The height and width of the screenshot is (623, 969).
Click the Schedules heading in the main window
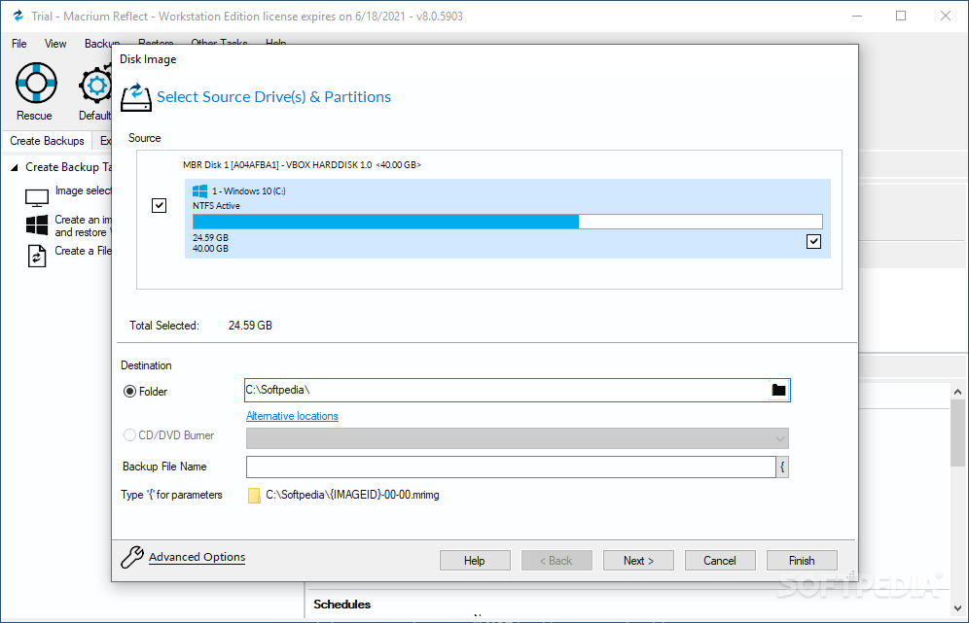pos(341,605)
